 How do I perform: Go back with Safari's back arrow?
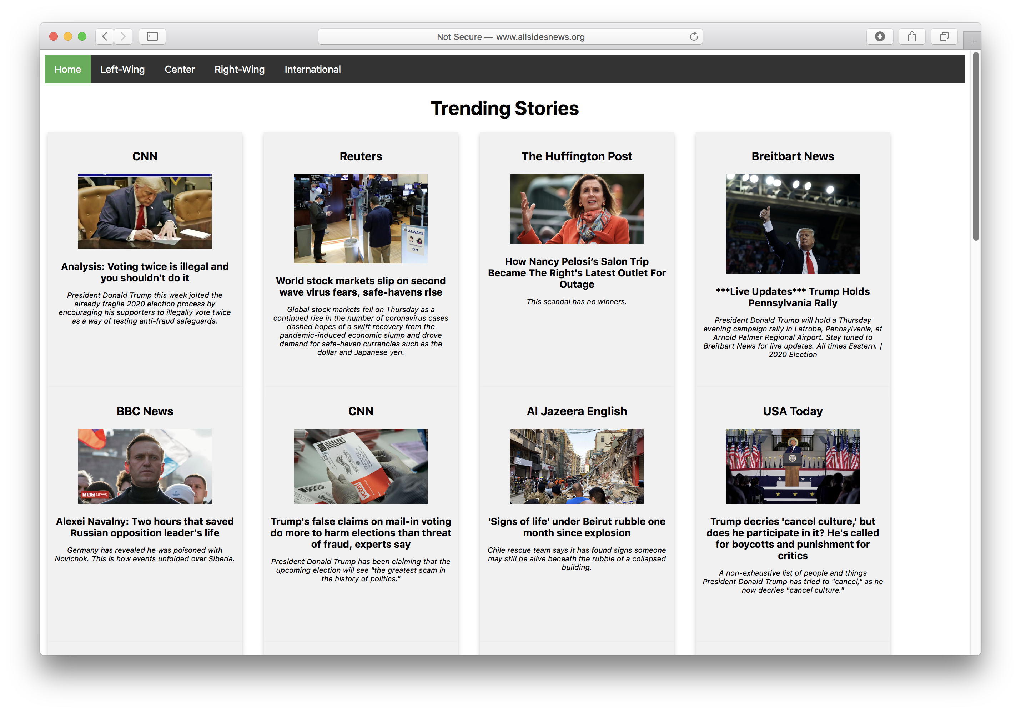coord(105,36)
